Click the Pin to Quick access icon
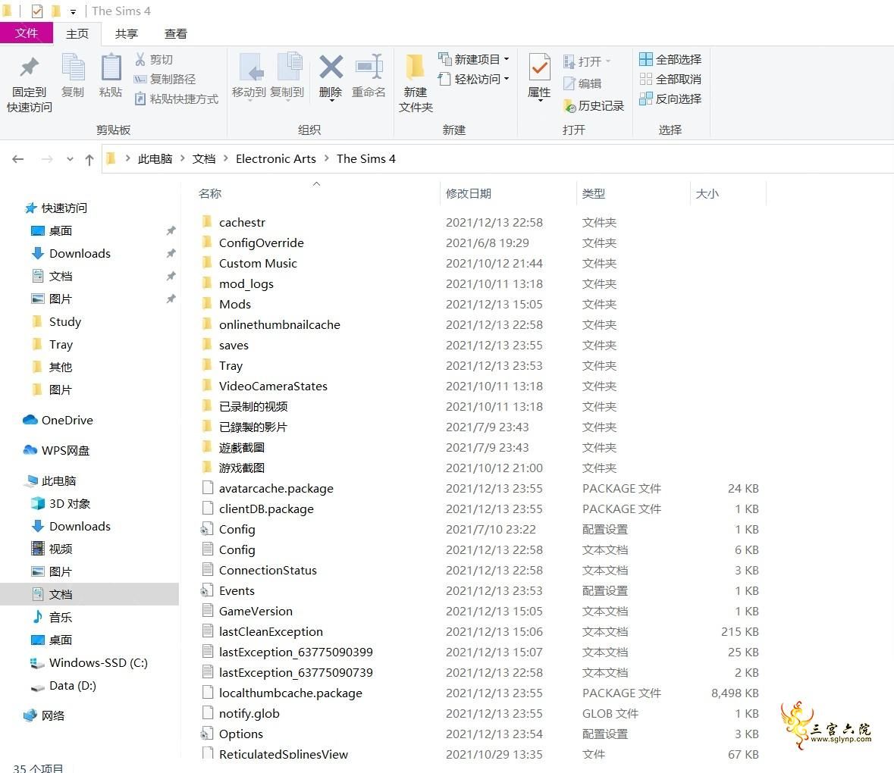 [29, 67]
